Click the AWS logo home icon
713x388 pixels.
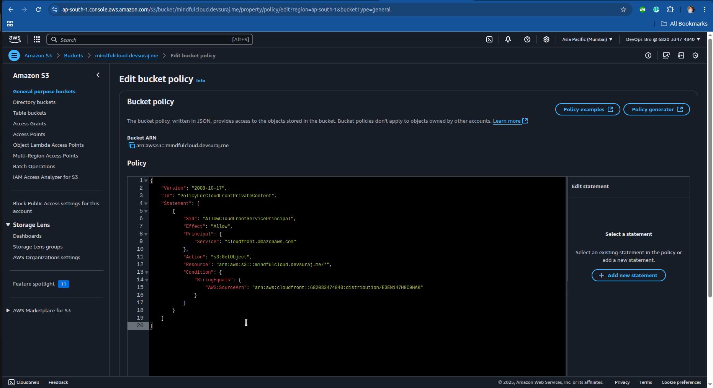(15, 39)
